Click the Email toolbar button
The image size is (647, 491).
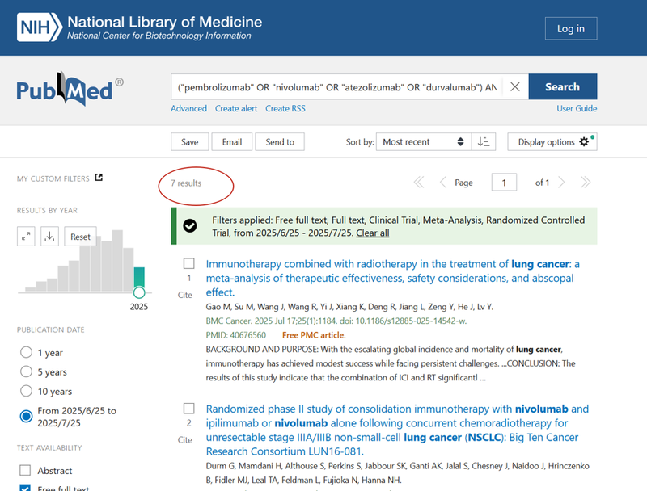(232, 141)
